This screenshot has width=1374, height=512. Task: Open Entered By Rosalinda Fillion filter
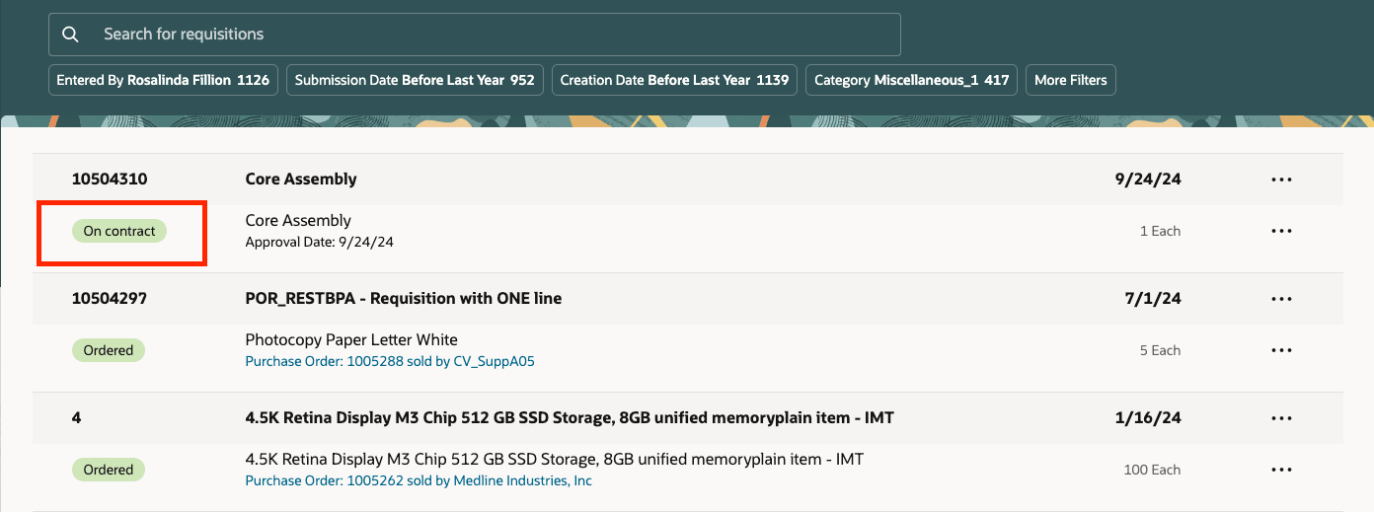[163, 80]
